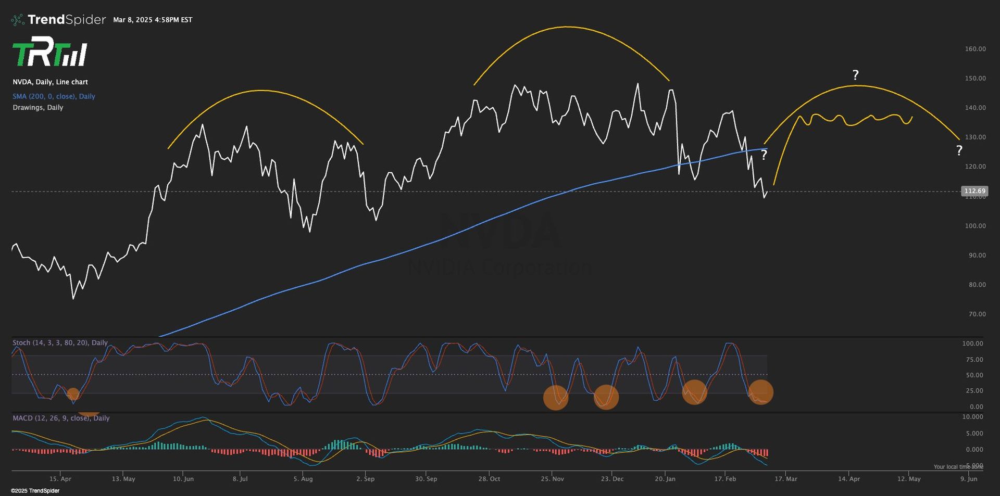1000x496 pixels.
Task: Click the 140.00 price axis label
Action: 975,108
